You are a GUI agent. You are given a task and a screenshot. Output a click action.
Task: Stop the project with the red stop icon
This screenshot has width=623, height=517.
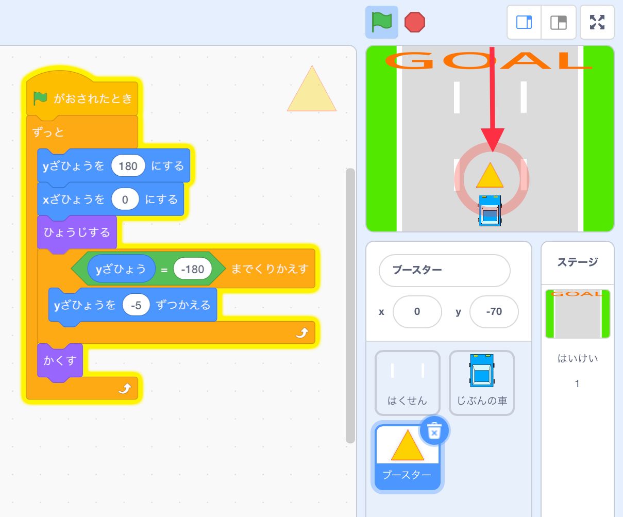tap(415, 22)
